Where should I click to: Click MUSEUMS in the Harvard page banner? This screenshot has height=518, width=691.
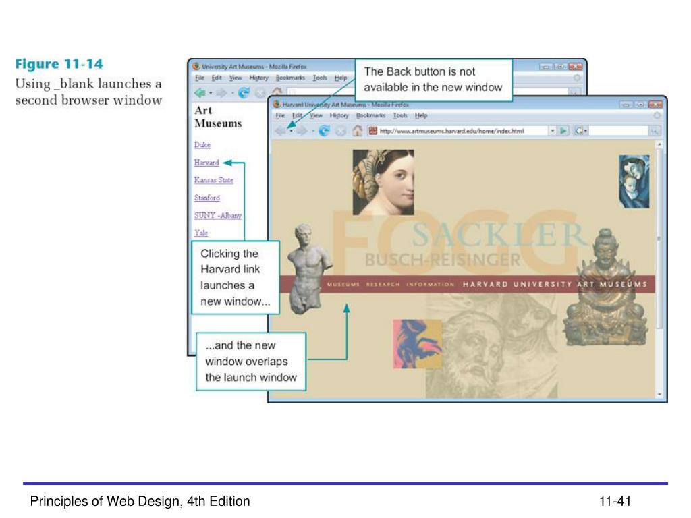coord(343,285)
